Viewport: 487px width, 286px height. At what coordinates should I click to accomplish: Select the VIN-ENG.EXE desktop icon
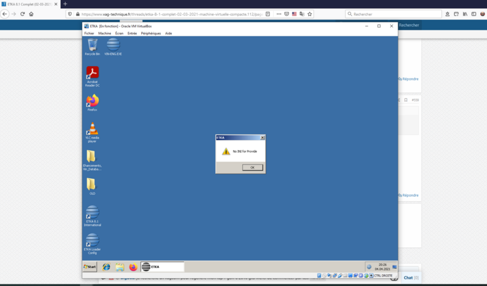pos(113,47)
